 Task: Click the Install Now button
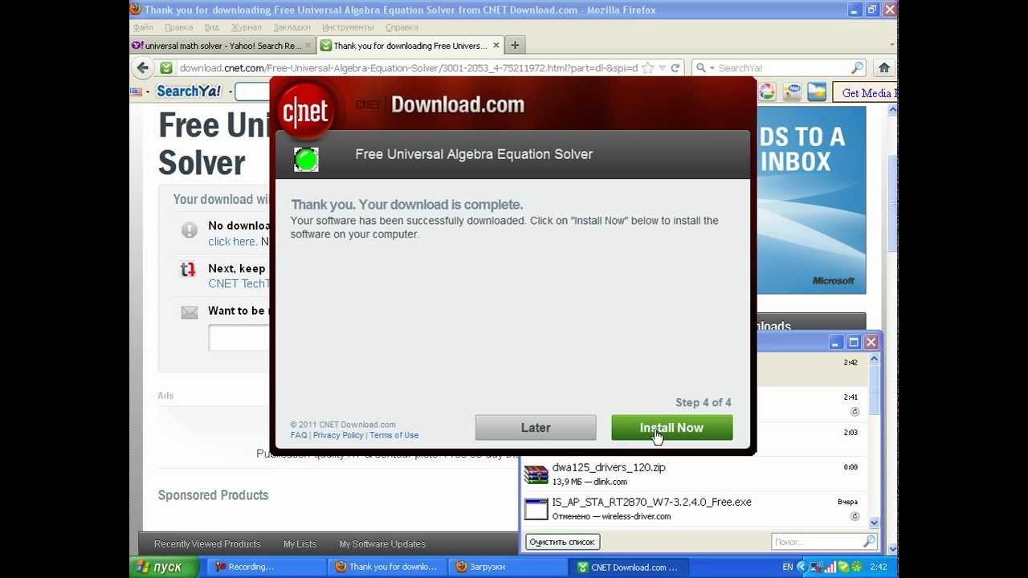(x=671, y=428)
